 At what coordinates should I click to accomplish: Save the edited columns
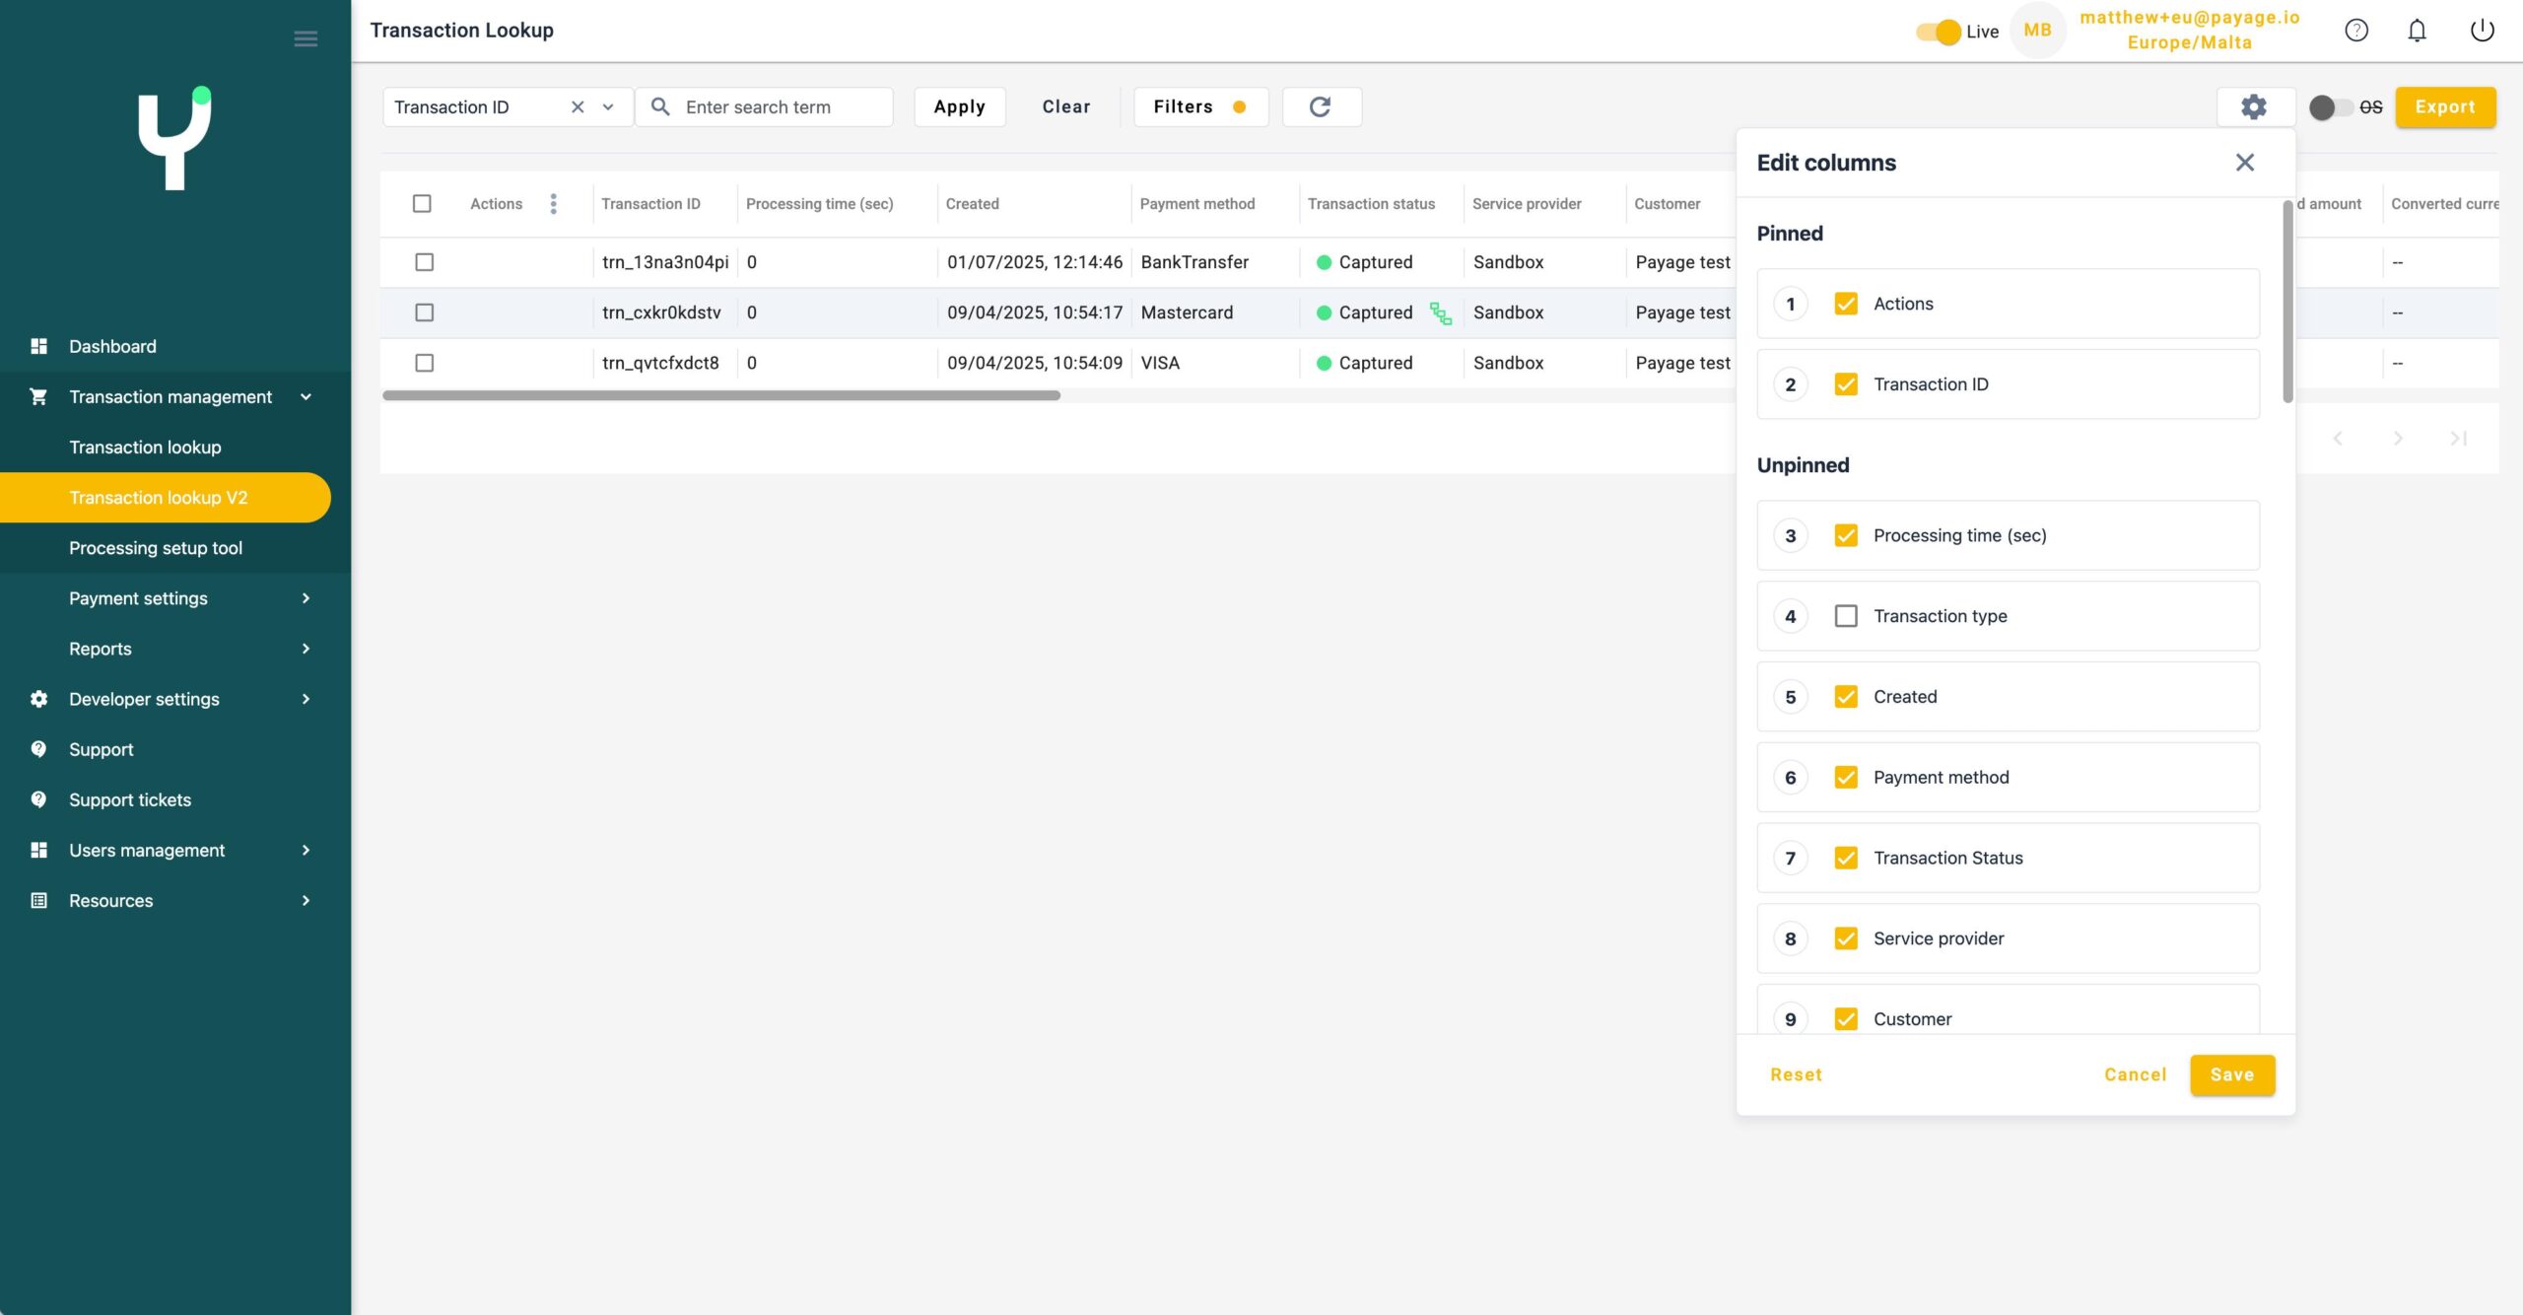click(x=2231, y=1074)
